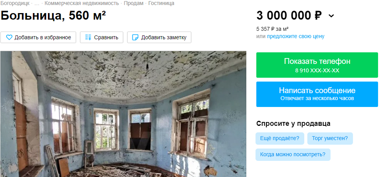Click the Больница, 560 м² listing title
The width and height of the screenshot is (380, 177).
pyautogui.click(x=53, y=16)
